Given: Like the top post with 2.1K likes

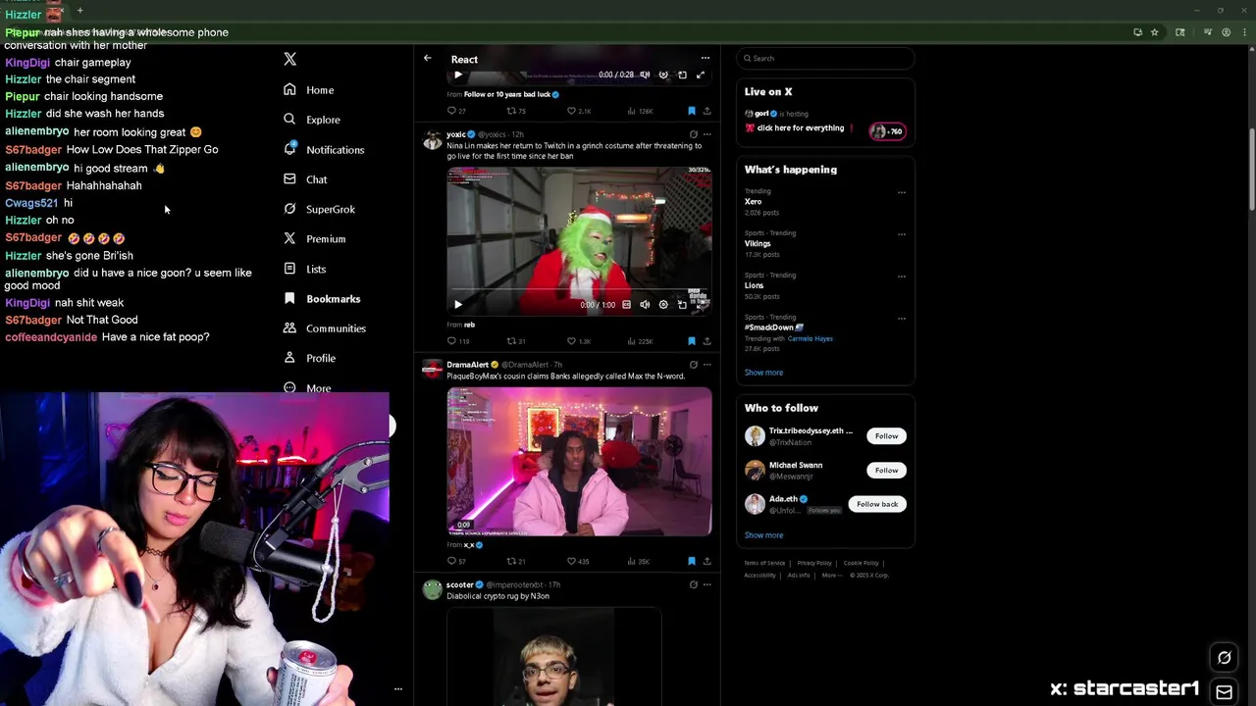Looking at the screenshot, I should coord(578,111).
